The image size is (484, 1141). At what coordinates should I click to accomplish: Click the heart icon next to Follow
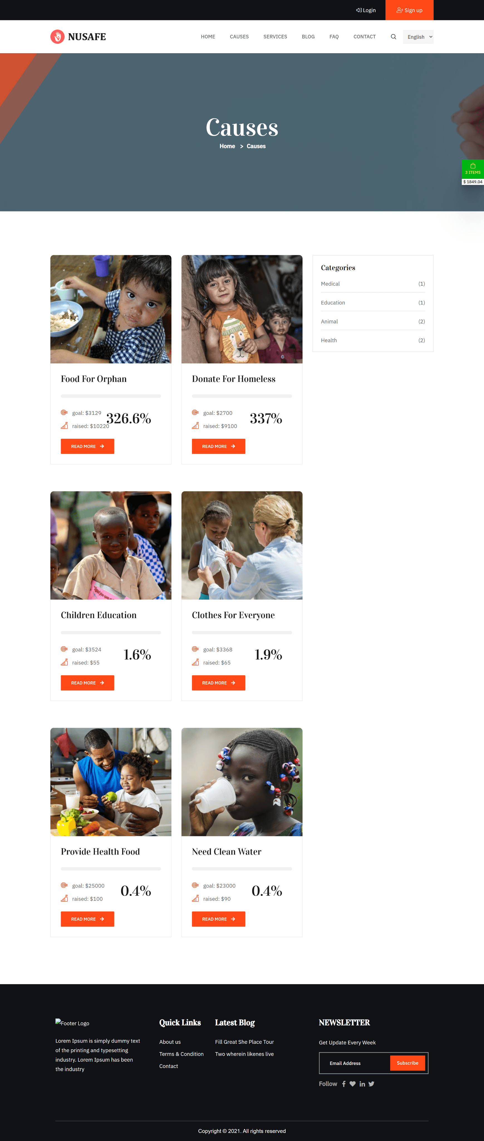[x=353, y=1084]
